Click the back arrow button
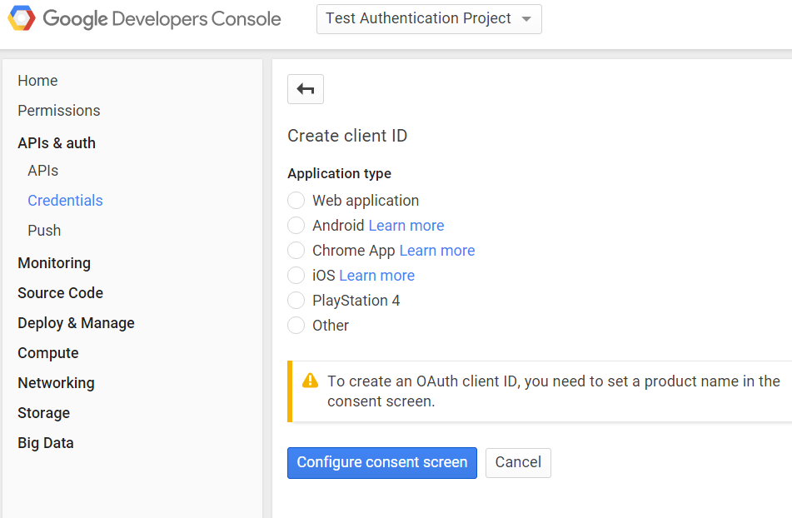The height and width of the screenshot is (518, 792). click(x=305, y=89)
